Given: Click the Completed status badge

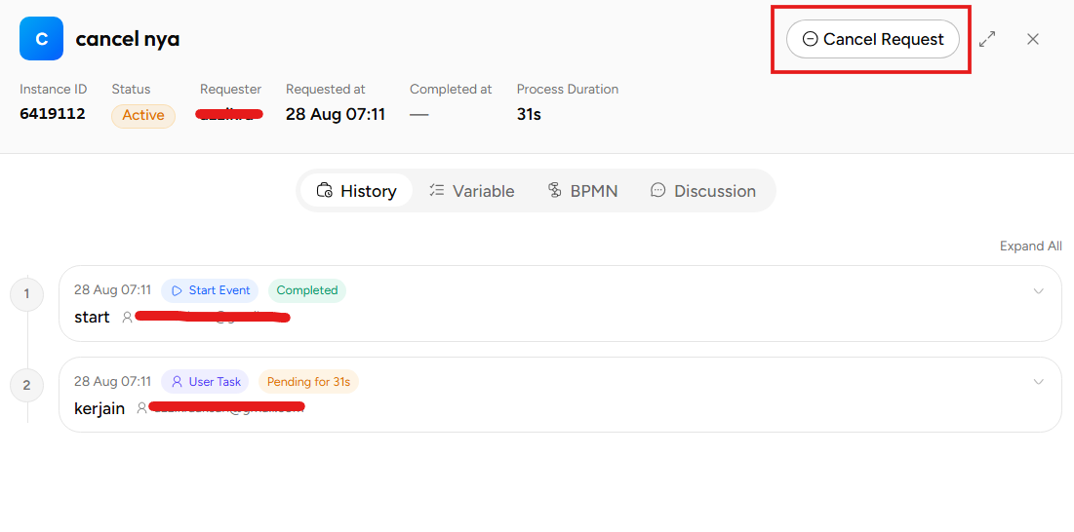Looking at the screenshot, I should point(307,290).
